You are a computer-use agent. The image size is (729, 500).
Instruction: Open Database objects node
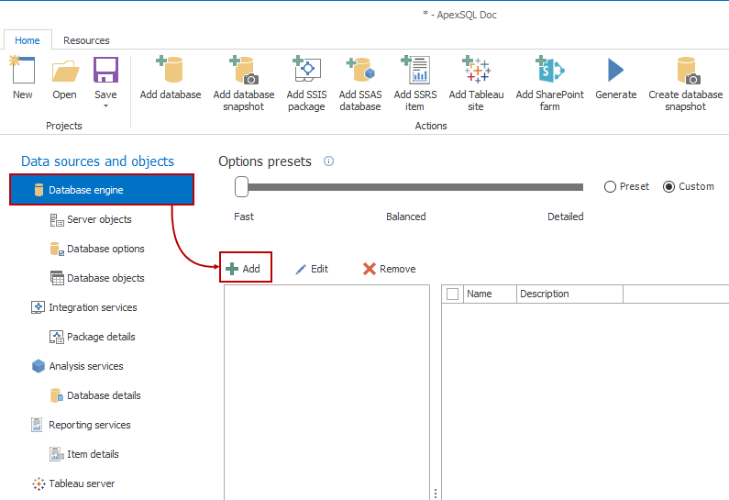point(97,278)
